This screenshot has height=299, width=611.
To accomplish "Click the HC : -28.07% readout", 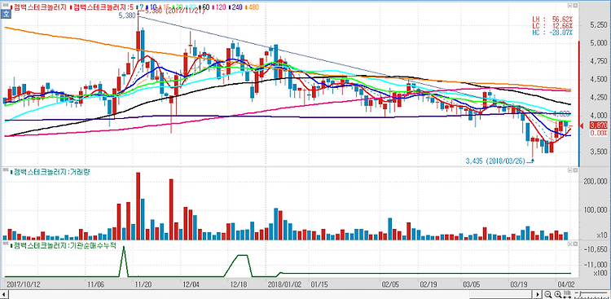I will pyautogui.click(x=552, y=33).
